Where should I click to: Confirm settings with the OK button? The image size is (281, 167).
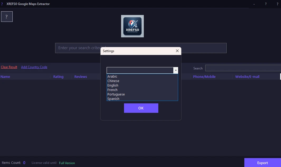(141, 108)
